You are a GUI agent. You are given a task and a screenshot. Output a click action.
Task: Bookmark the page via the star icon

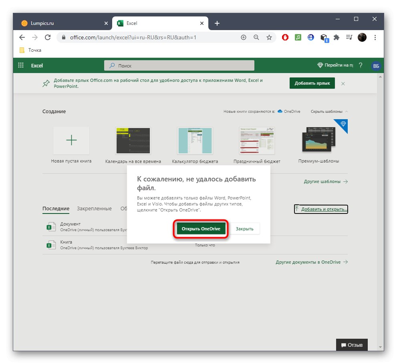[269, 37]
